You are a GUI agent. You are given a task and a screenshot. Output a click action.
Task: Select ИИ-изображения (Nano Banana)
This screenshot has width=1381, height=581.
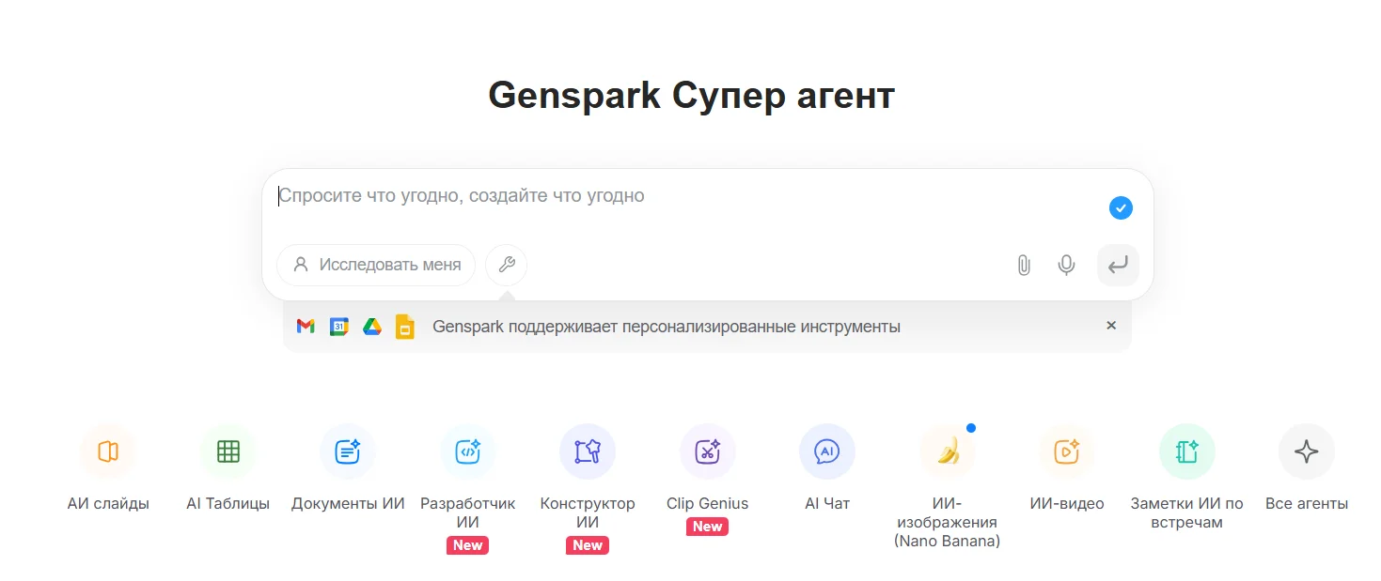(948, 451)
